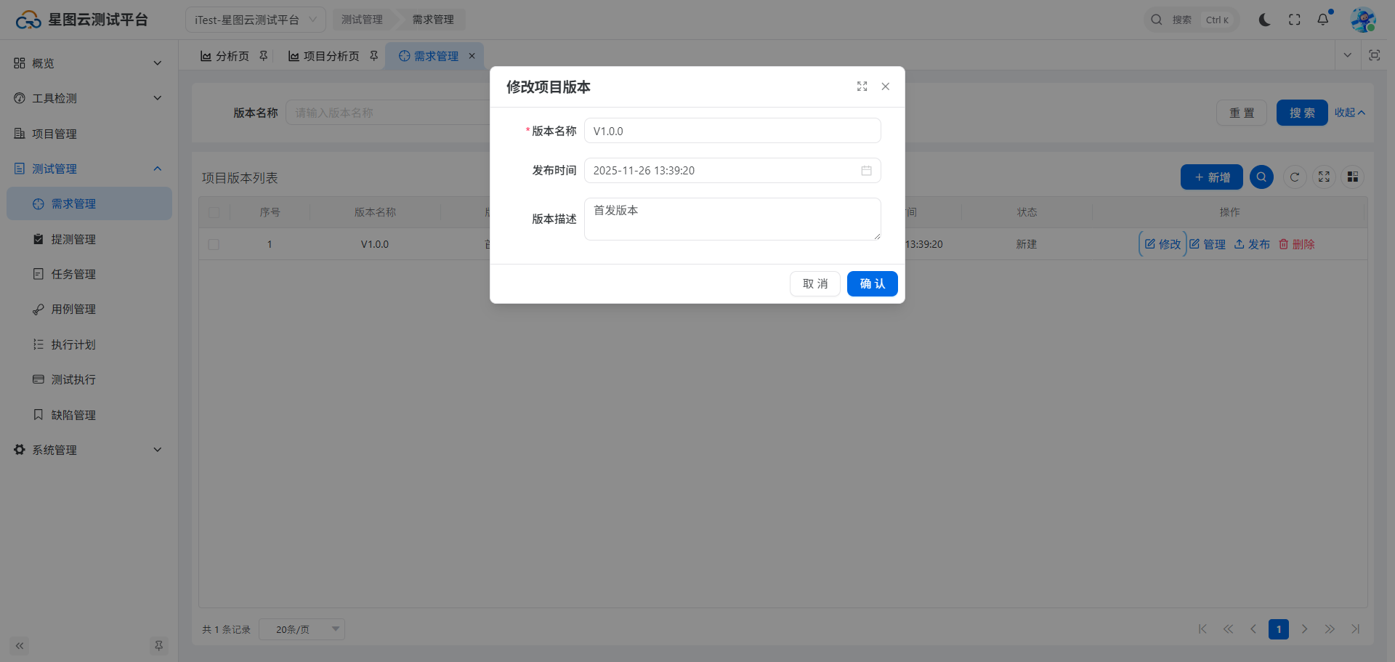
Task: Click the refresh icon in table toolbar
Action: coord(1295,177)
